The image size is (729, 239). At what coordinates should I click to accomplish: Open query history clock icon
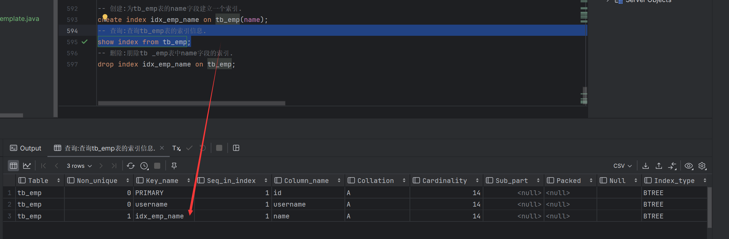pos(144,166)
